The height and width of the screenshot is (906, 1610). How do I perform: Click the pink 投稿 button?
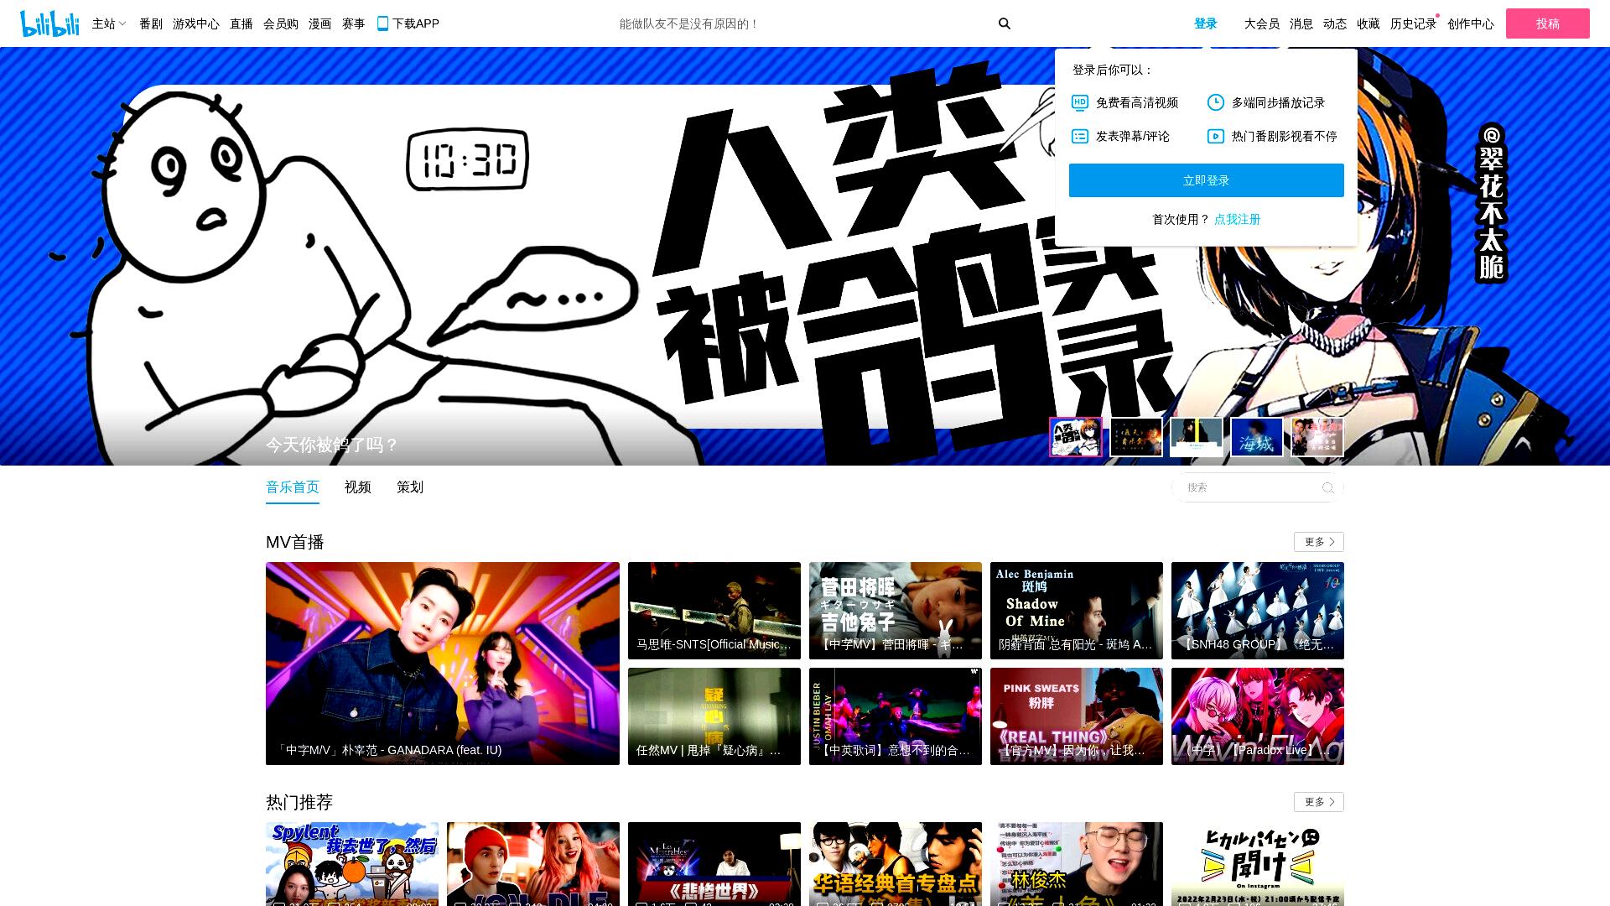pyautogui.click(x=1548, y=23)
